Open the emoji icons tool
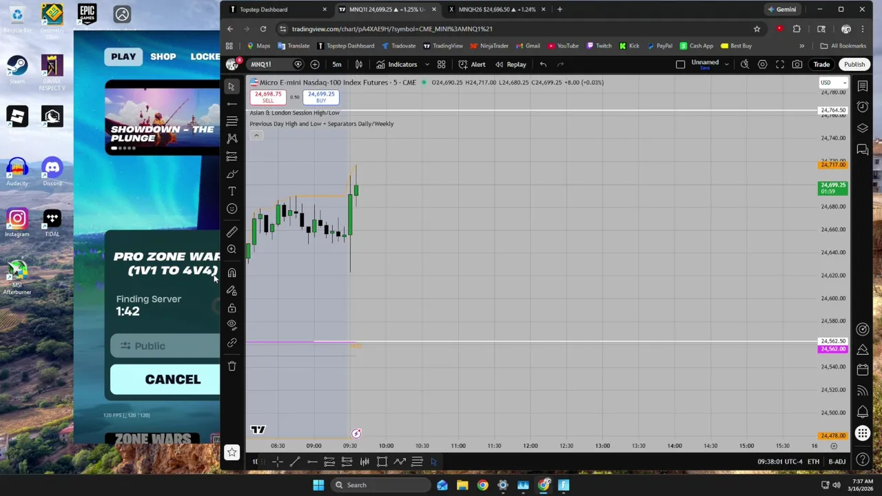882x496 pixels. [232, 209]
